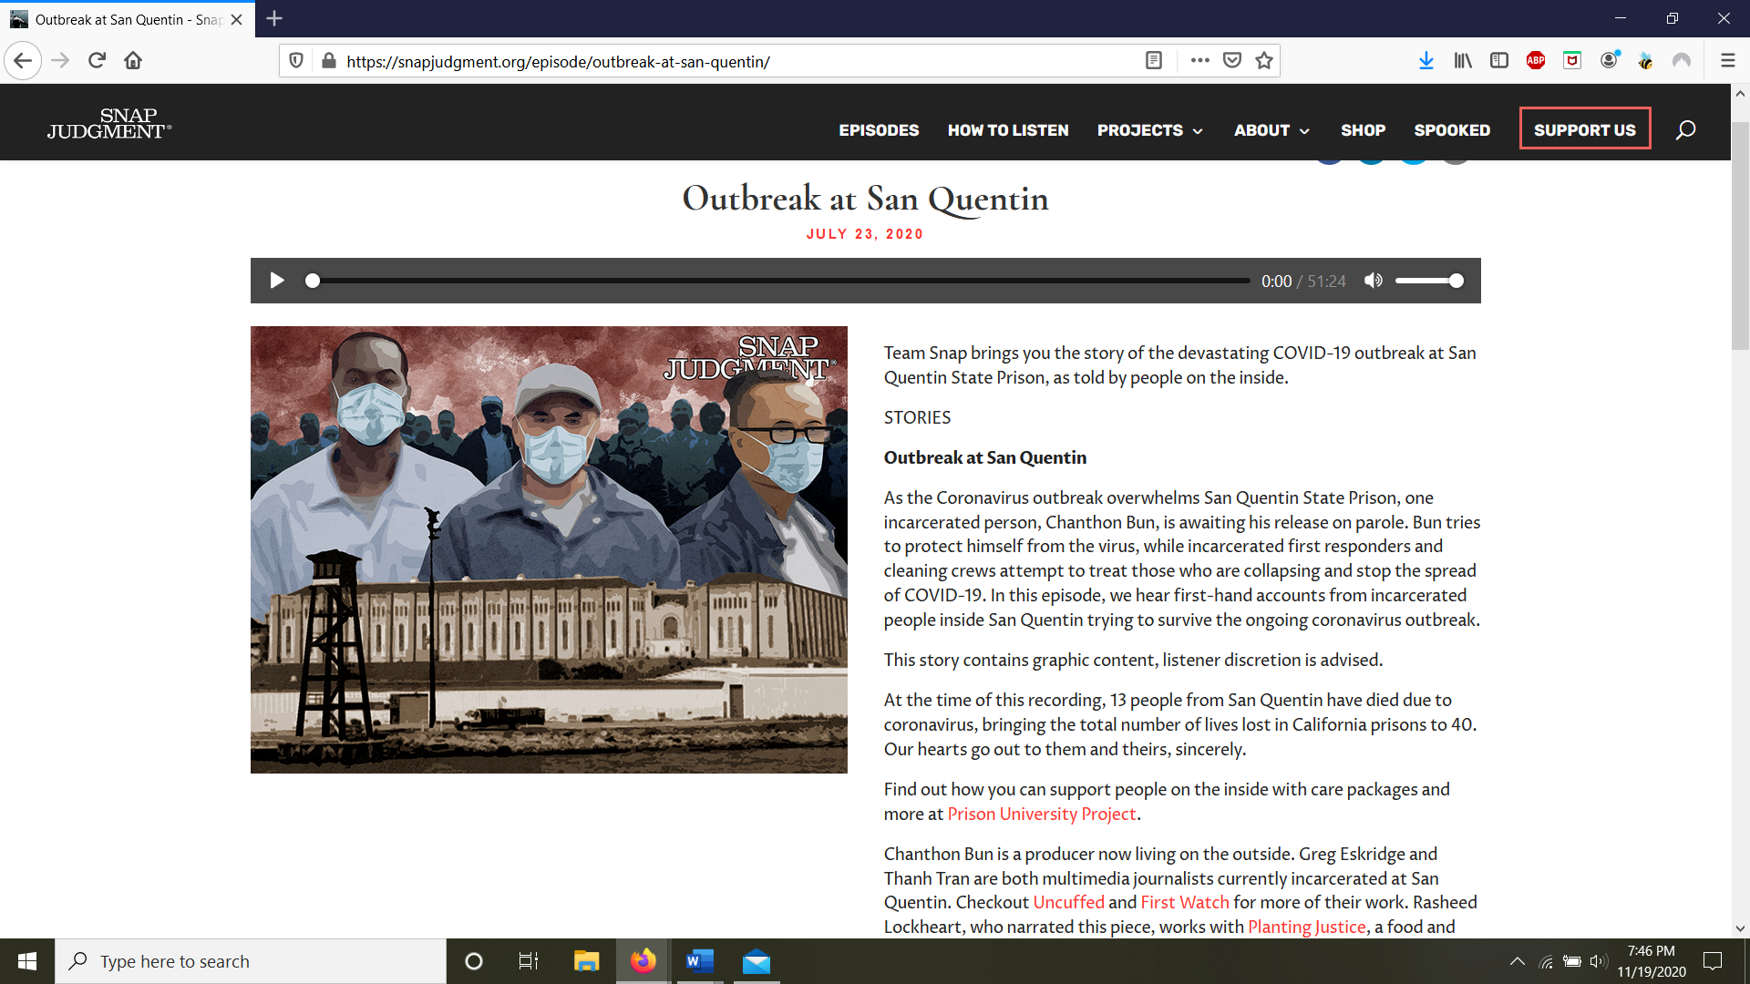Open the Episodes menu item

[x=879, y=130]
